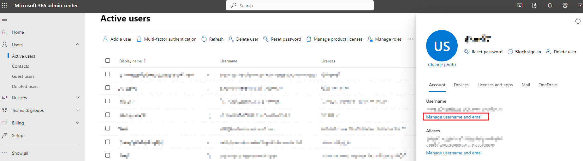
Task: Click Reset password in the list toolbar
Action: 282,39
